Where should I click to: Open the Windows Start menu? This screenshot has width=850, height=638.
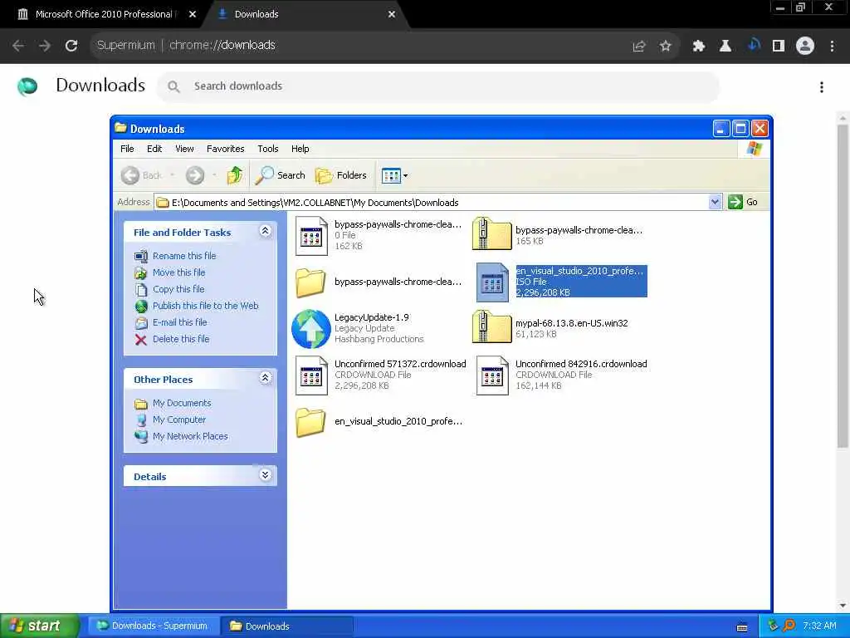[x=39, y=626]
